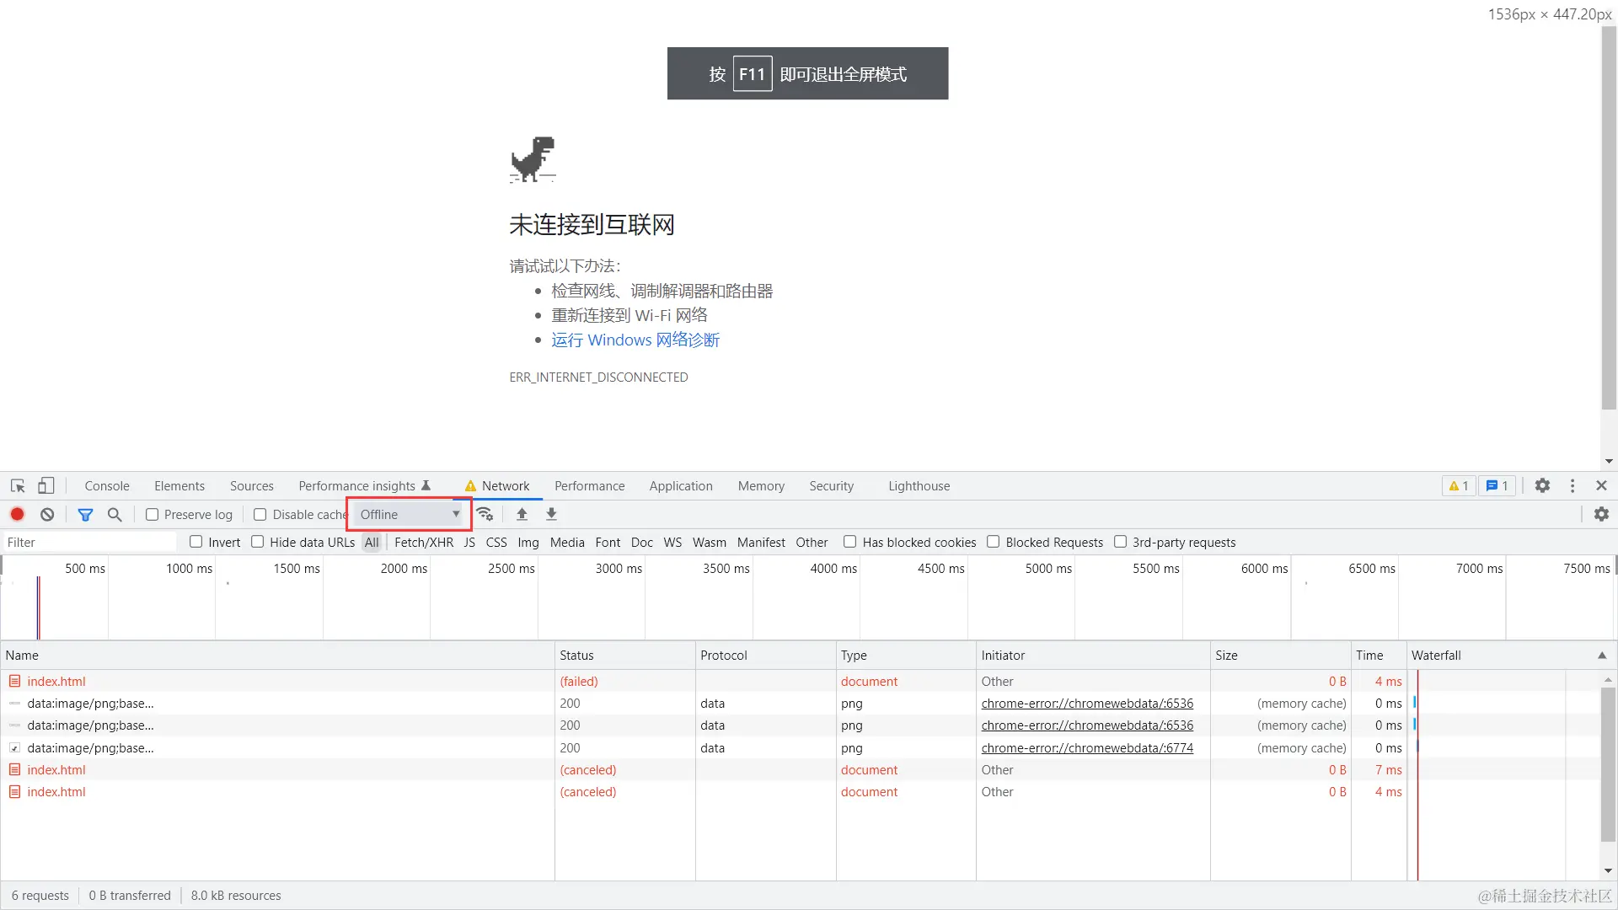Click the red record network log icon
This screenshot has width=1618, height=910.
point(17,514)
